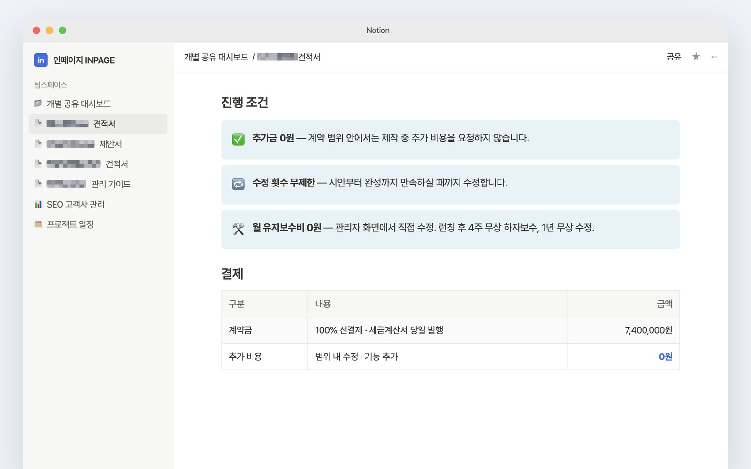Click the 진행 조건 heading
This screenshot has width=751, height=469.
(x=245, y=102)
